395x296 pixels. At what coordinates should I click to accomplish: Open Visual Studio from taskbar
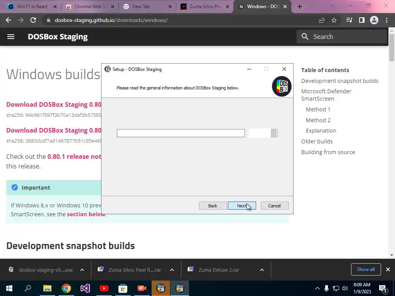point(85,288)
